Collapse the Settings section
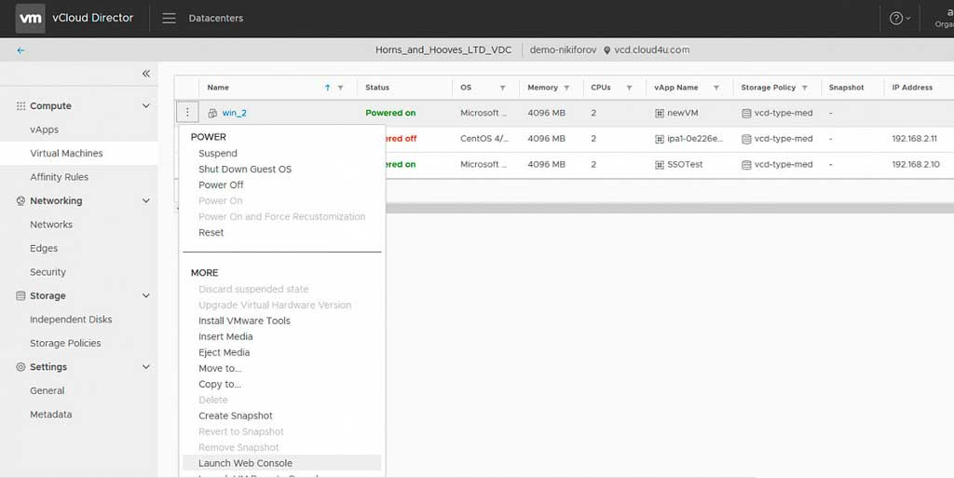The image size is (954, 478). click(146, 367)
